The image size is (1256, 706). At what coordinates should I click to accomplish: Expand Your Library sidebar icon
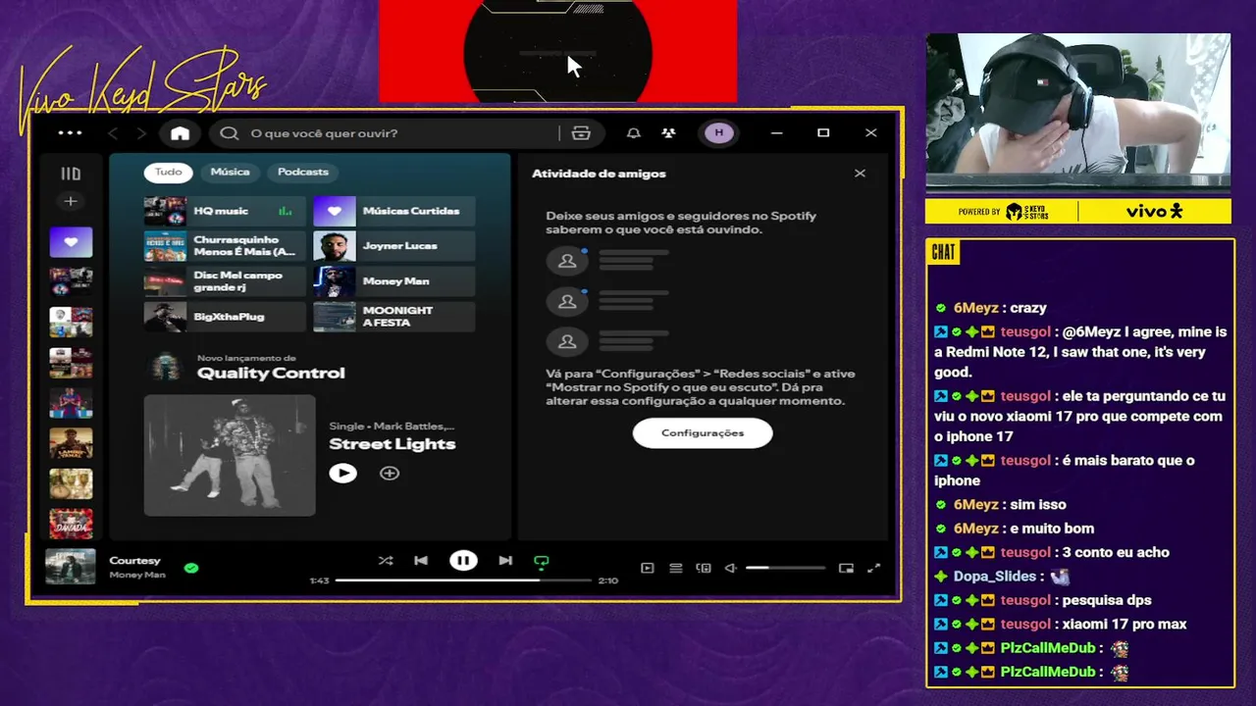point(71,174)
